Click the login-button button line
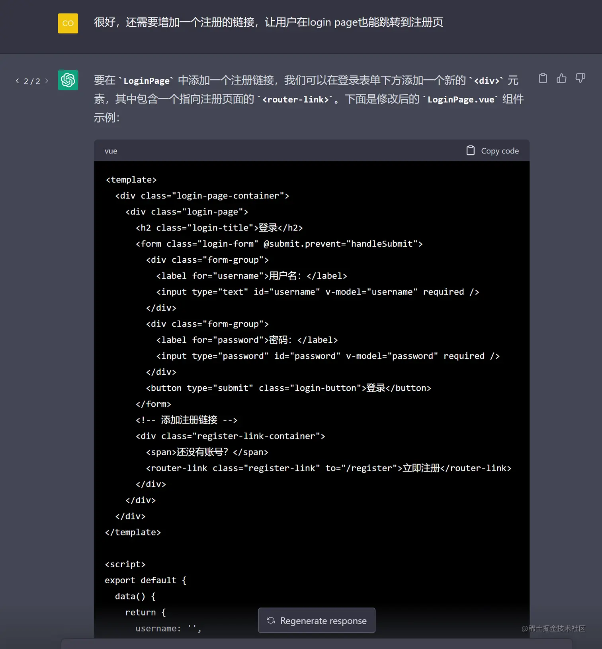 point(289,388)
